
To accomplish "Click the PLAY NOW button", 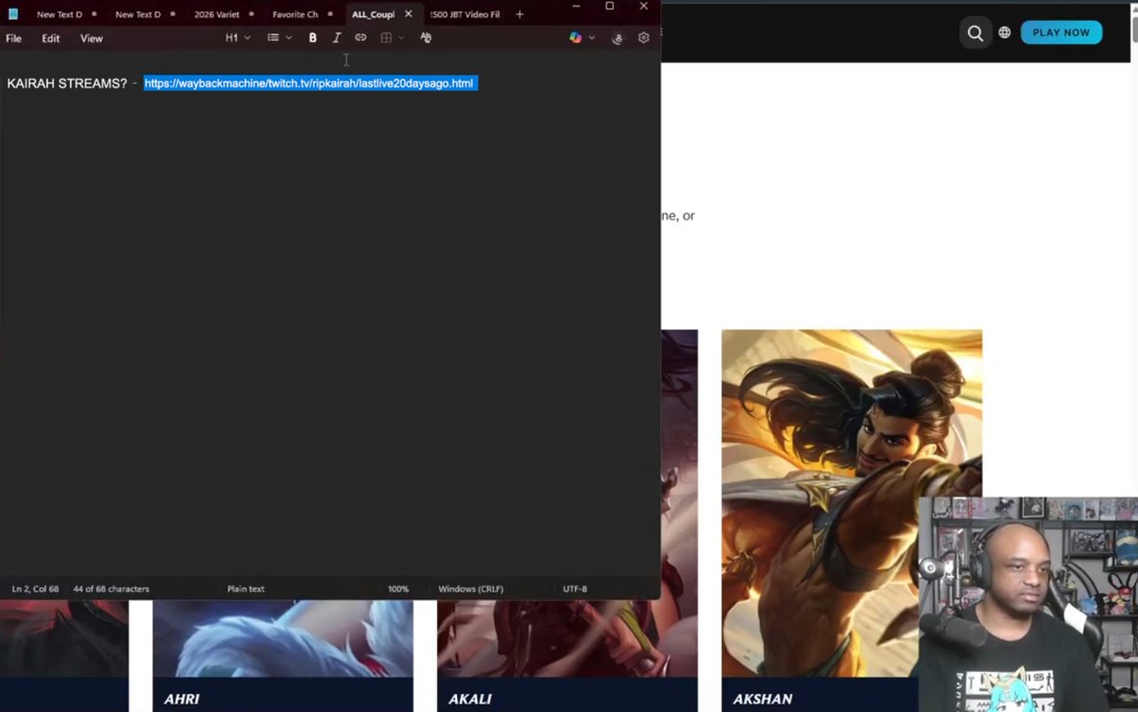I will [x=1061, y=32].
